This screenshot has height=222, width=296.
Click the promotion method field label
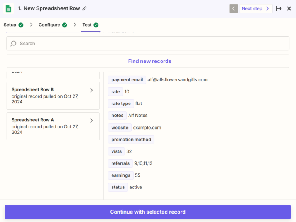[x=131, y=140]
